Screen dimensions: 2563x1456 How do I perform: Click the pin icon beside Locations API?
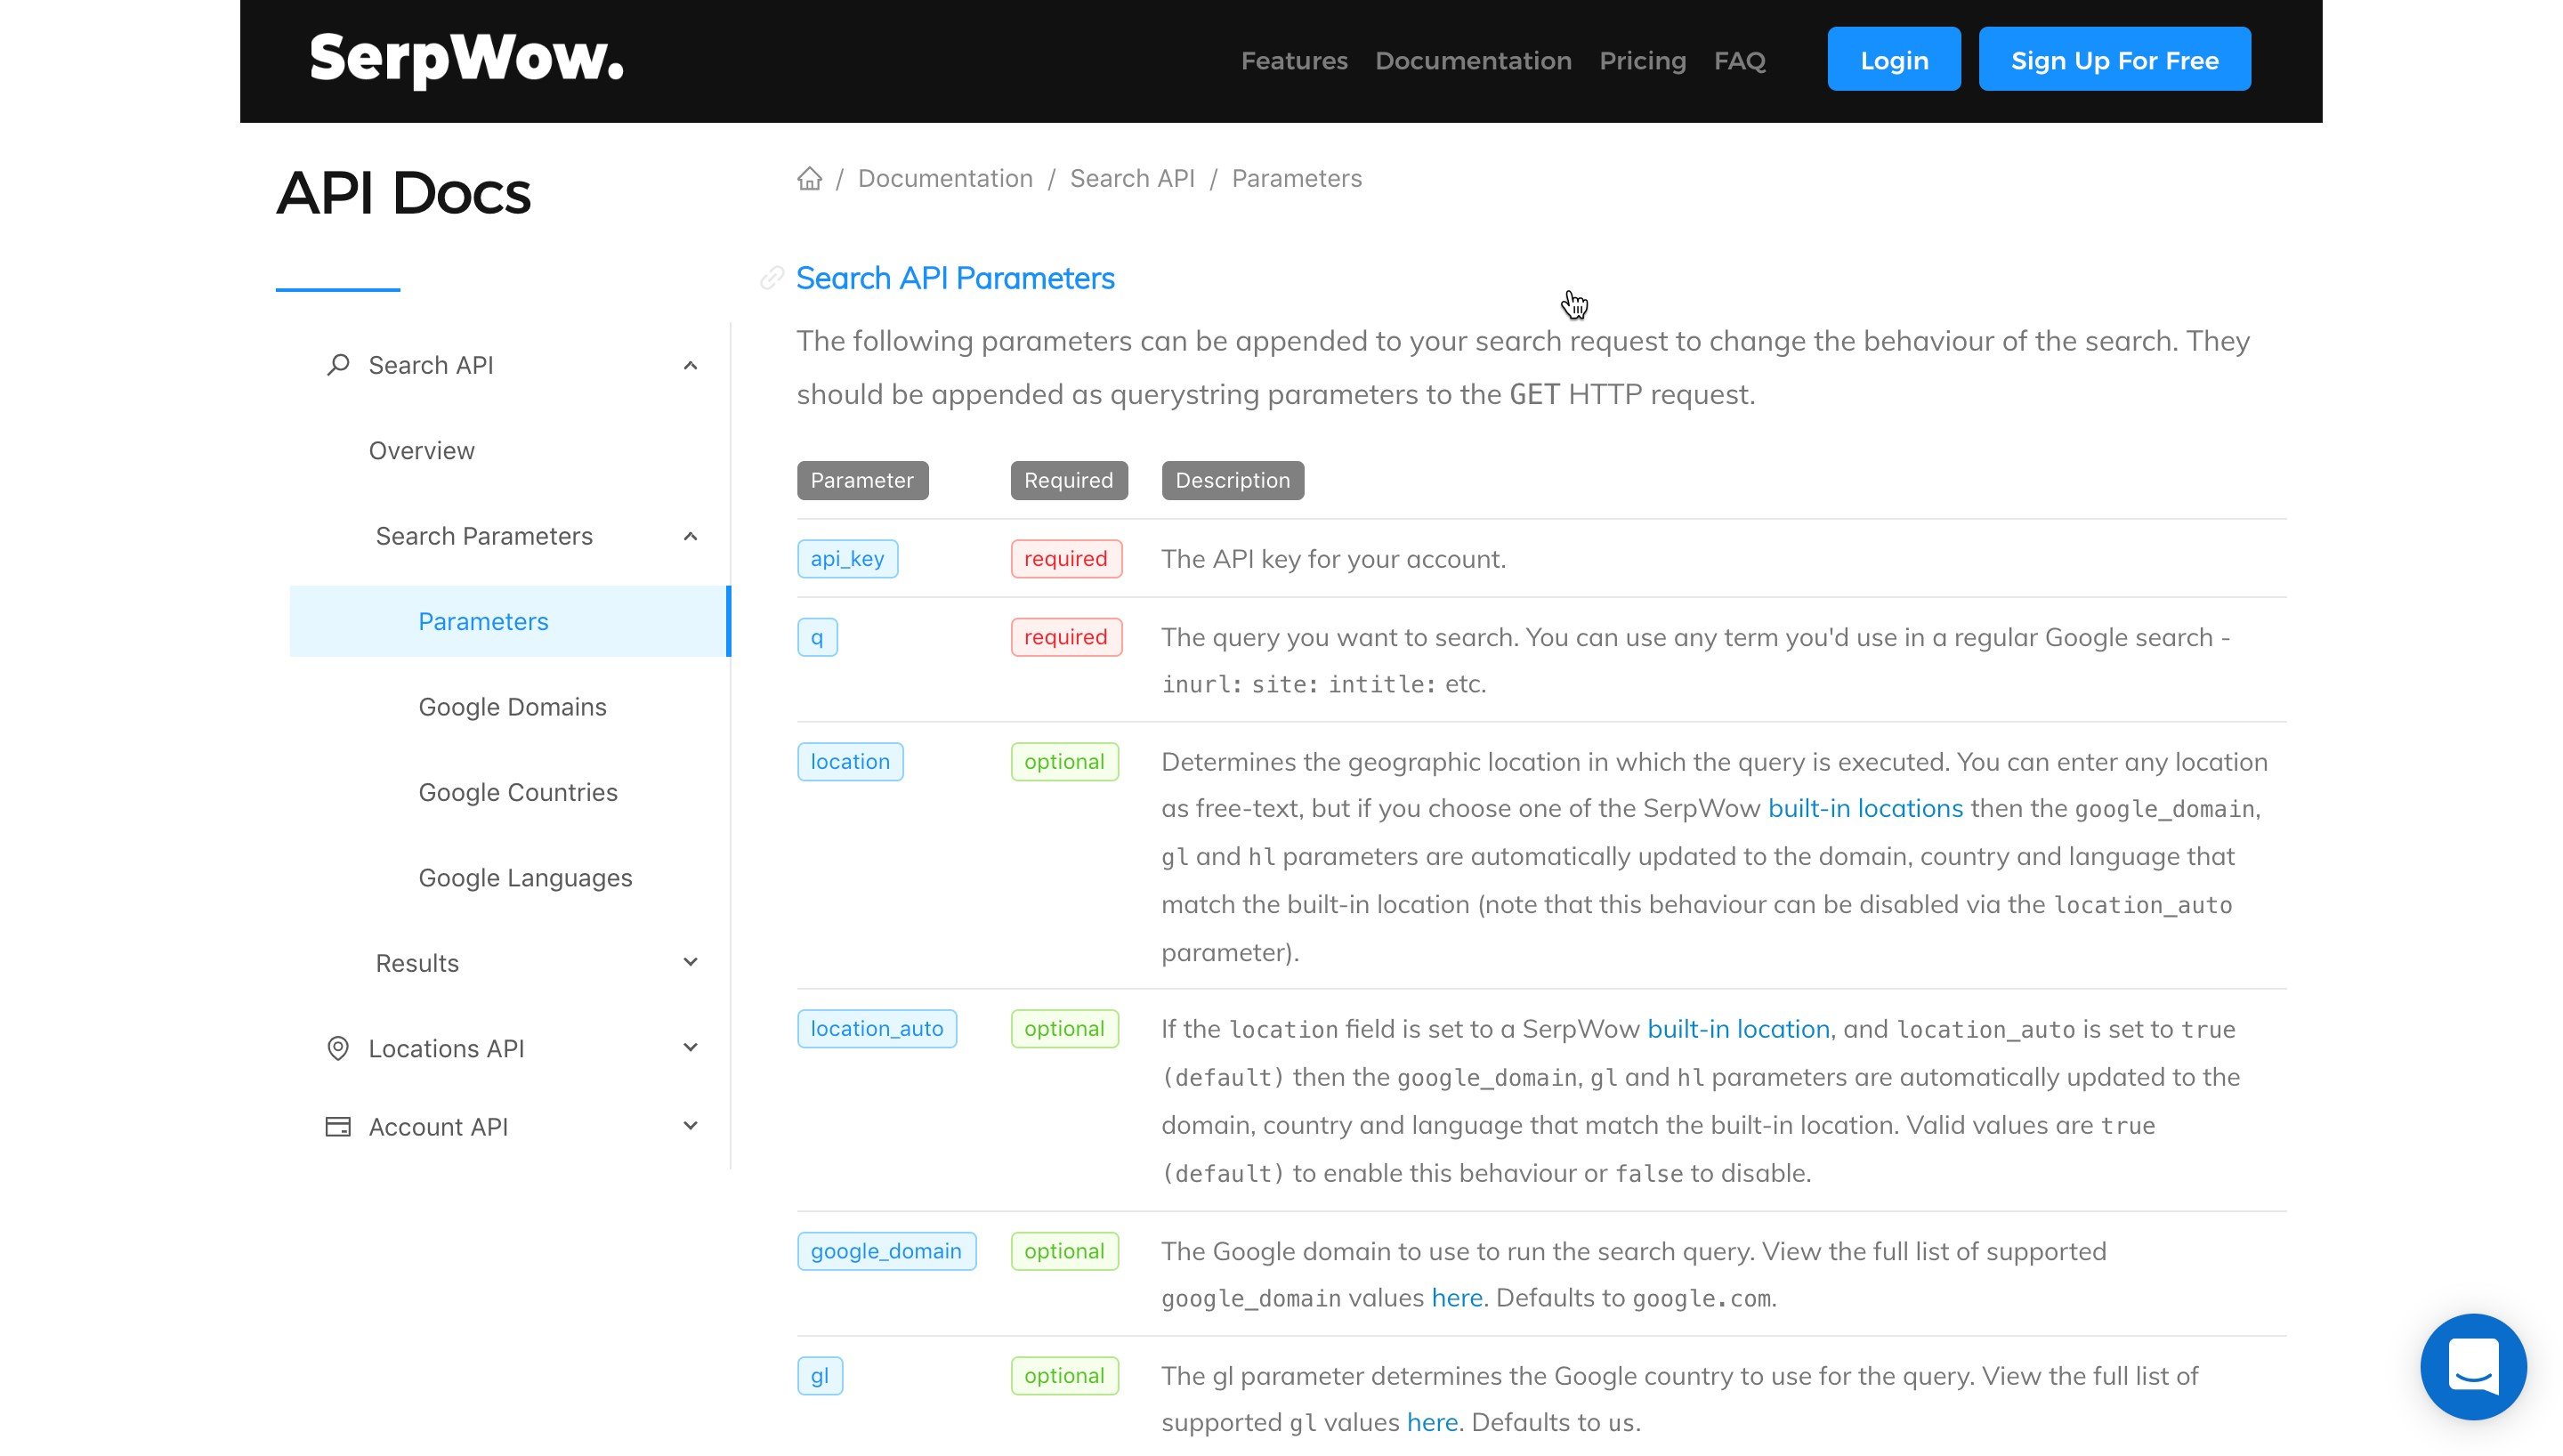click(338, 1048)
